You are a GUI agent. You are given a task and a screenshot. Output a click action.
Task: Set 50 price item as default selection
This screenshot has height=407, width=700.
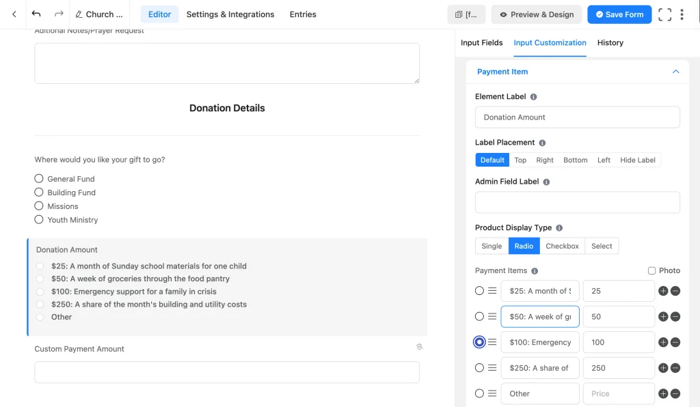(479, 316)
